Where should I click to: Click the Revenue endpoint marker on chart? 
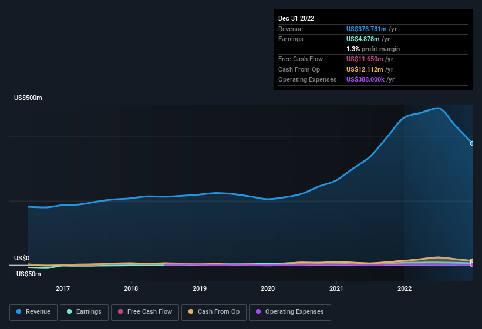point(472,143)
